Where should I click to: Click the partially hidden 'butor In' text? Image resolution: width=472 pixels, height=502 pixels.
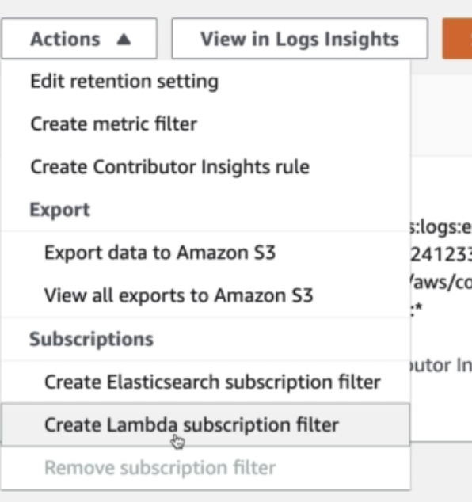(441, 366)
